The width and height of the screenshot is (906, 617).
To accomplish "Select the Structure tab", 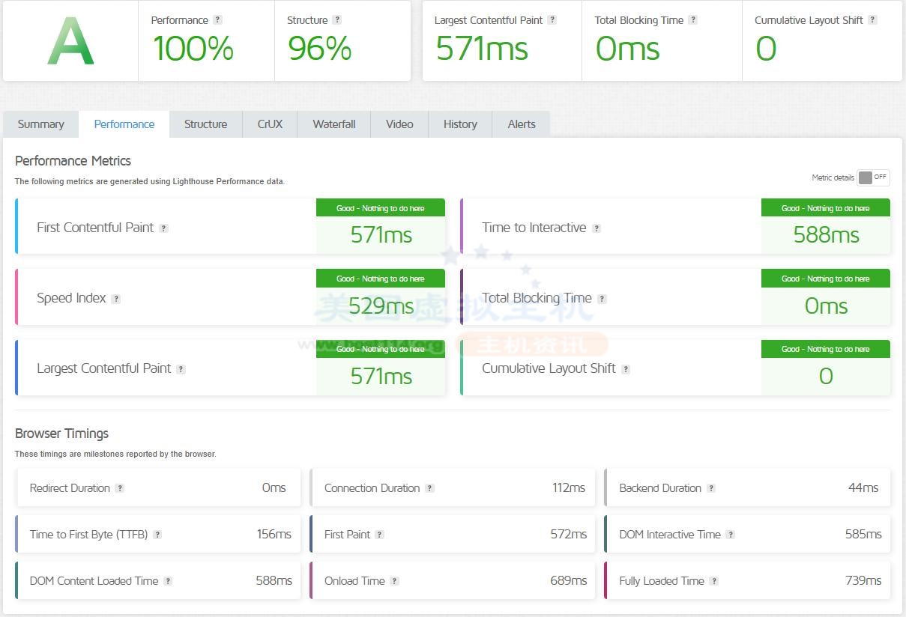I will (205, 124).
